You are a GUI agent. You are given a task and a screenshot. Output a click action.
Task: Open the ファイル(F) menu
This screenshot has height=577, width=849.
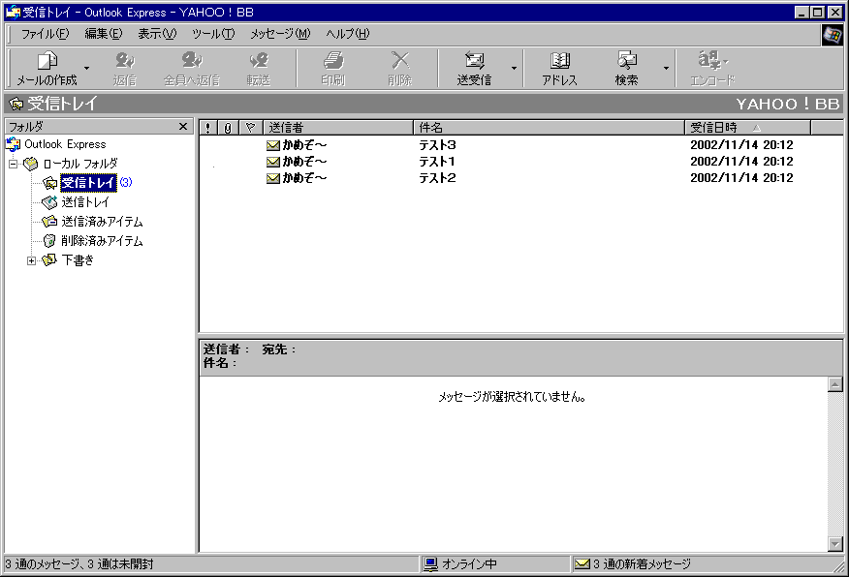45,34
